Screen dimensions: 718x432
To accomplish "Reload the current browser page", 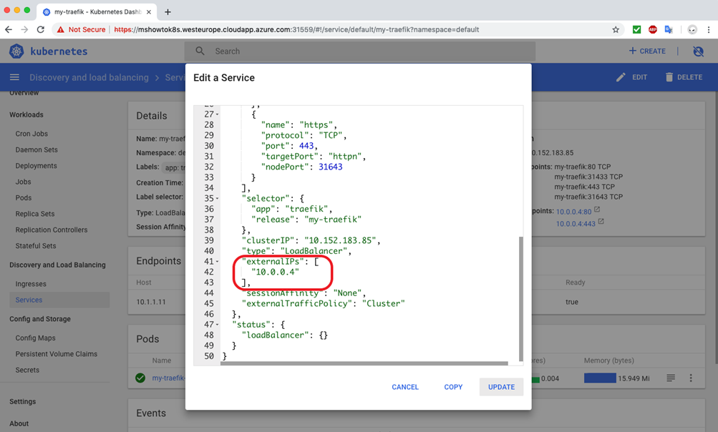I will (x=41, y=29).
